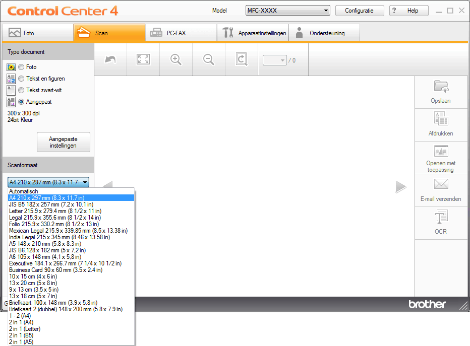The width and height of the screenshot is (470, 346).
Task: Switch to the PC-FAX tab
Action: coord(181,33)
